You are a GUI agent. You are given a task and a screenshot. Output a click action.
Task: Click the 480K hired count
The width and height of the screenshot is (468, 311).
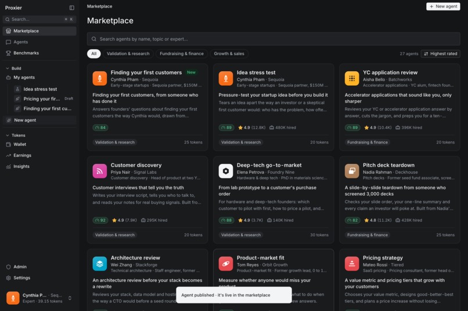[x=283, y=127]
